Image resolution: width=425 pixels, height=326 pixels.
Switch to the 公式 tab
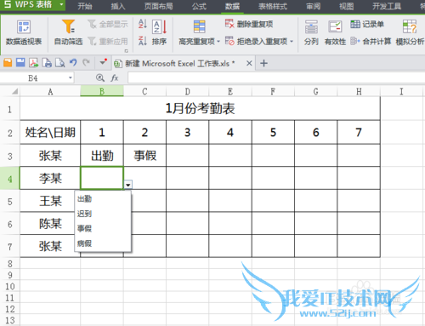[x=199, y=6]
